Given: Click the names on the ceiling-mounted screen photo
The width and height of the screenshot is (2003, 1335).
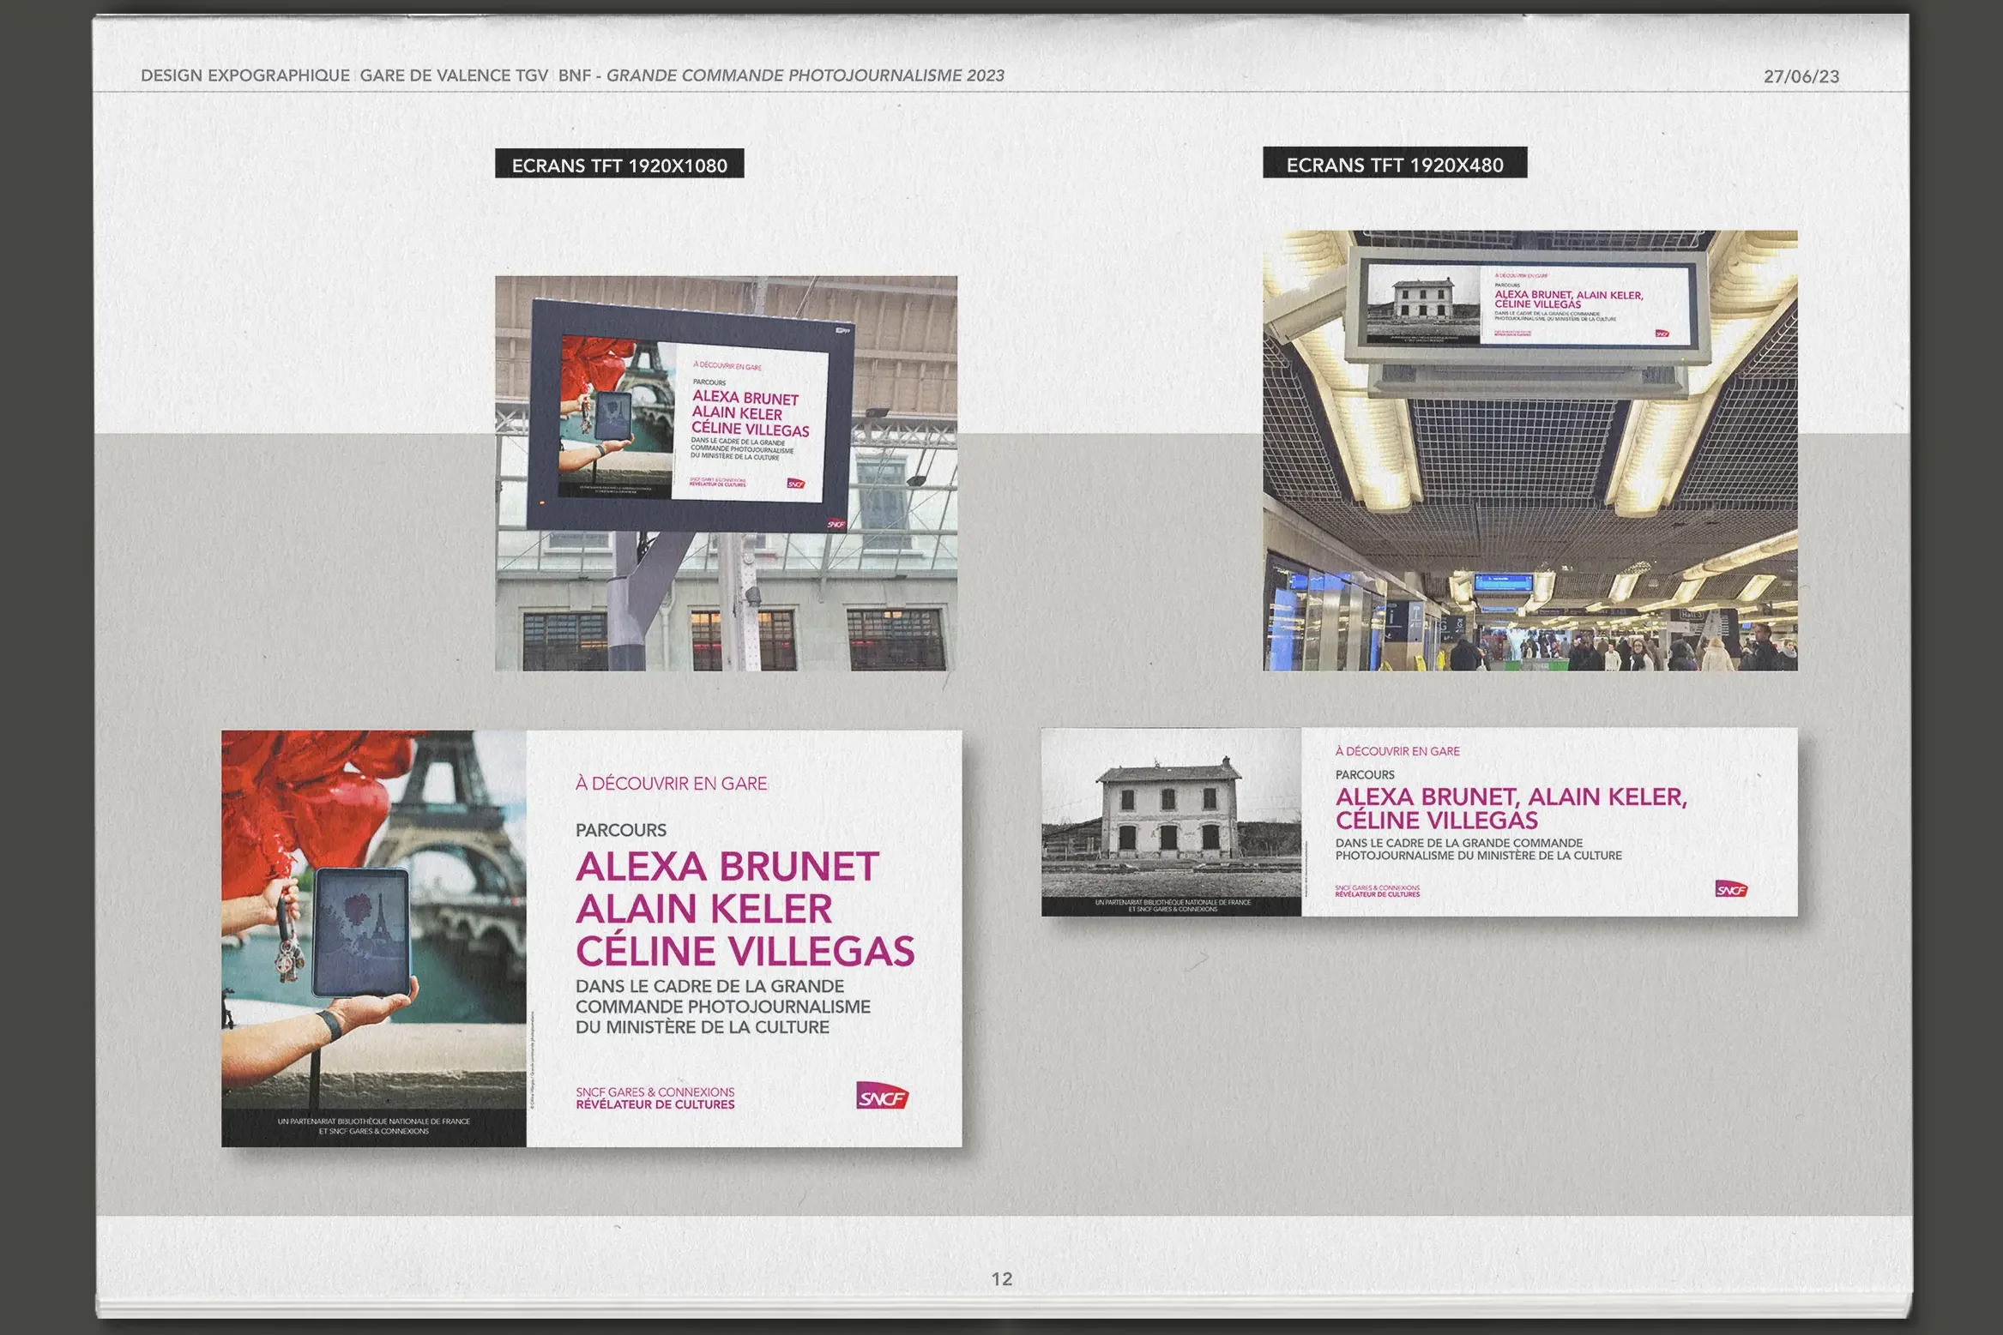Looking at the screenshot, I should pos(1569,299).
